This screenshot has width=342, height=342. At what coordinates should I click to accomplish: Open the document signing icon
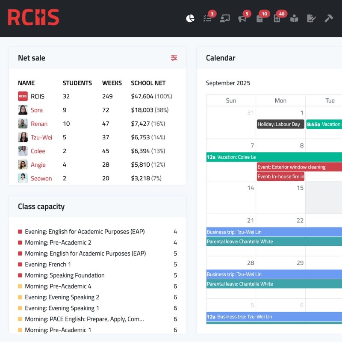pos(311,18)
